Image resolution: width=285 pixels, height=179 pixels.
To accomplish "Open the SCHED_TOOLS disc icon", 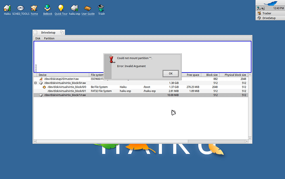I will pyautogui.click(x=21, y=8).
